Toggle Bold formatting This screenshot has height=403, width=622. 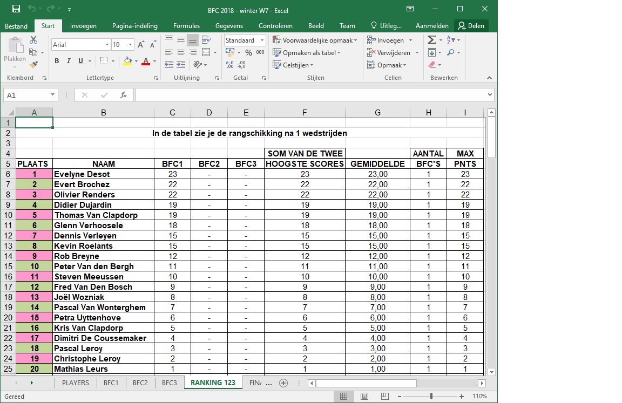57,61
